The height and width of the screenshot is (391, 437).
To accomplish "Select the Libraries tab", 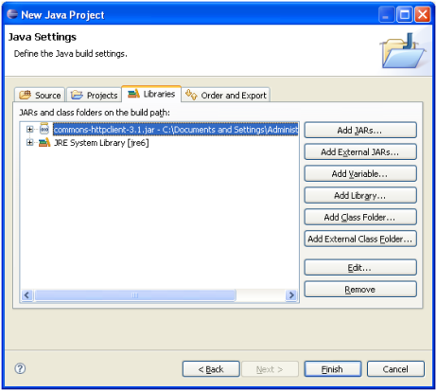I will click(151, 94).
